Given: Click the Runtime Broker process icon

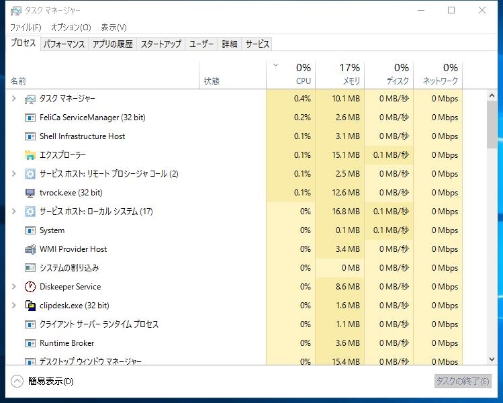Looking at the screenshot, I should [30, 343].
